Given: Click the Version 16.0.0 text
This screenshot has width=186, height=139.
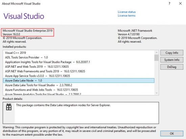Looking at the screenshot, I should (x=11, y=34).
